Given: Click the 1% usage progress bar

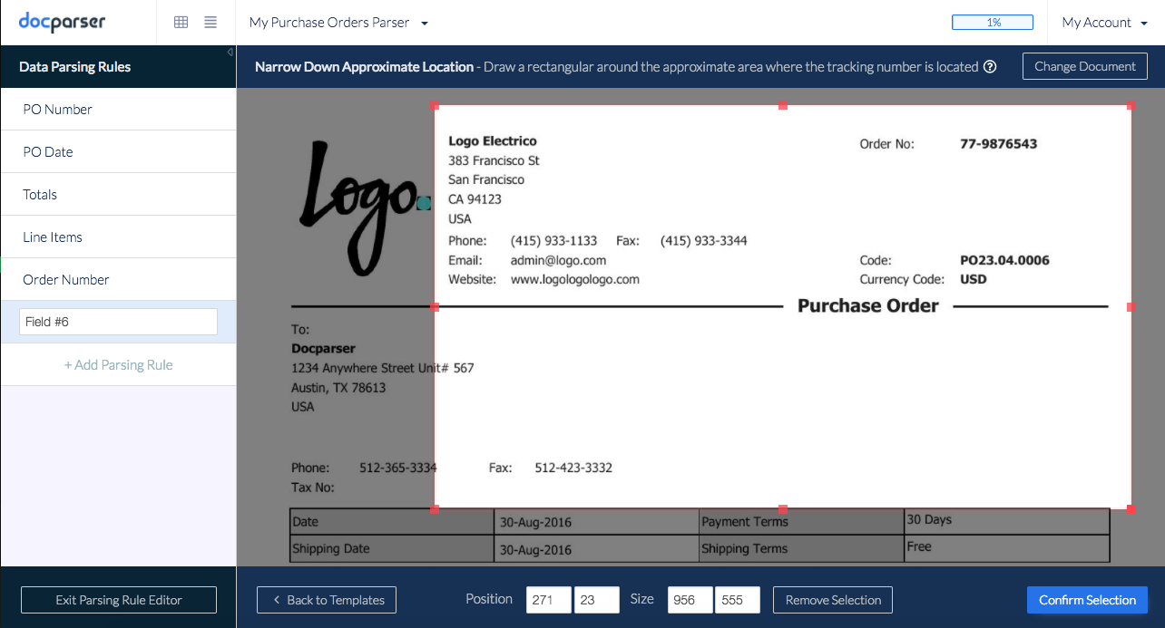Looking at the screenshot, I should (x=993, y=22).
